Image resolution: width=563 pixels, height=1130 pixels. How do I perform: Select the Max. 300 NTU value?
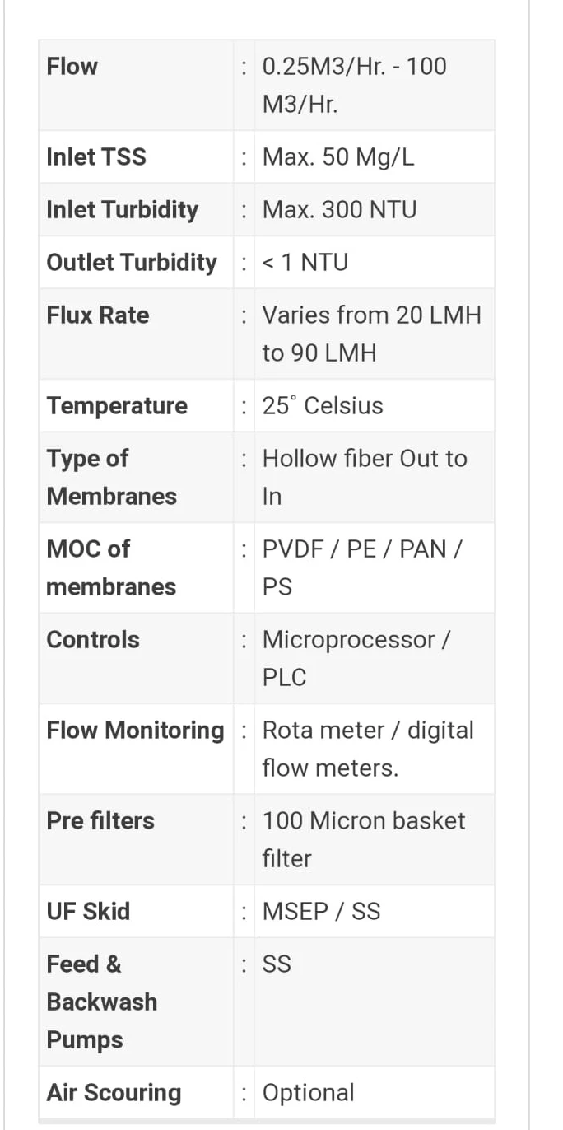[339, 209]
